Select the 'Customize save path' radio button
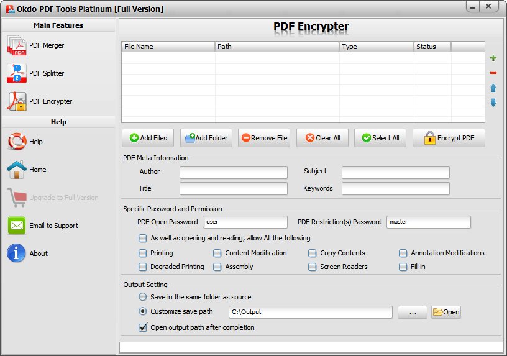The image size is (507, 356). (143, 311)
